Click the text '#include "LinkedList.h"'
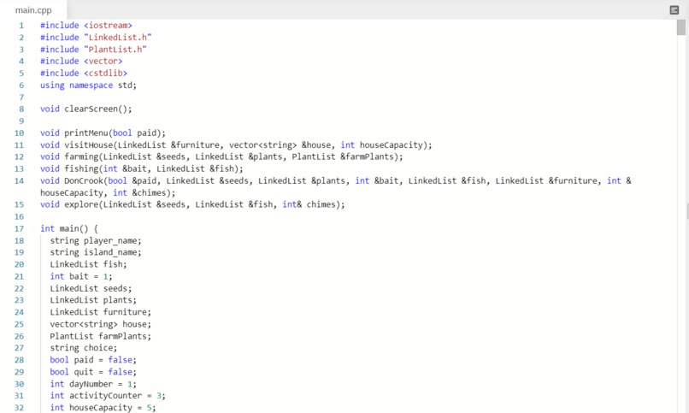Screen dimensions: 689x413 [x=96, y=38]
